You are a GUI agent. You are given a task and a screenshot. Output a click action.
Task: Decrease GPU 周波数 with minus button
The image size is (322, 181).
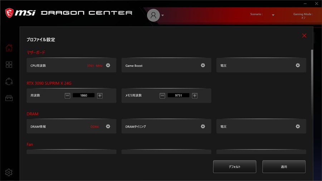pyautogui.click(x=67, y=96)
